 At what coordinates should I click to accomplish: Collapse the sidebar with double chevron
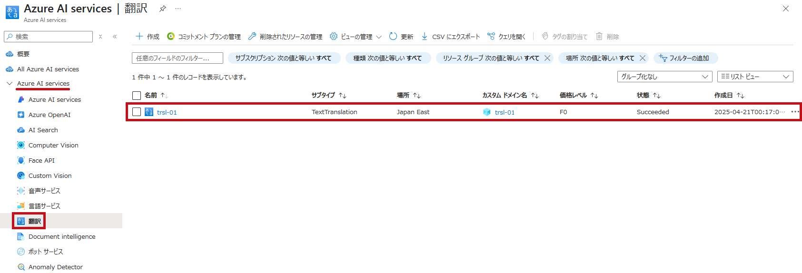pos(115,37)
